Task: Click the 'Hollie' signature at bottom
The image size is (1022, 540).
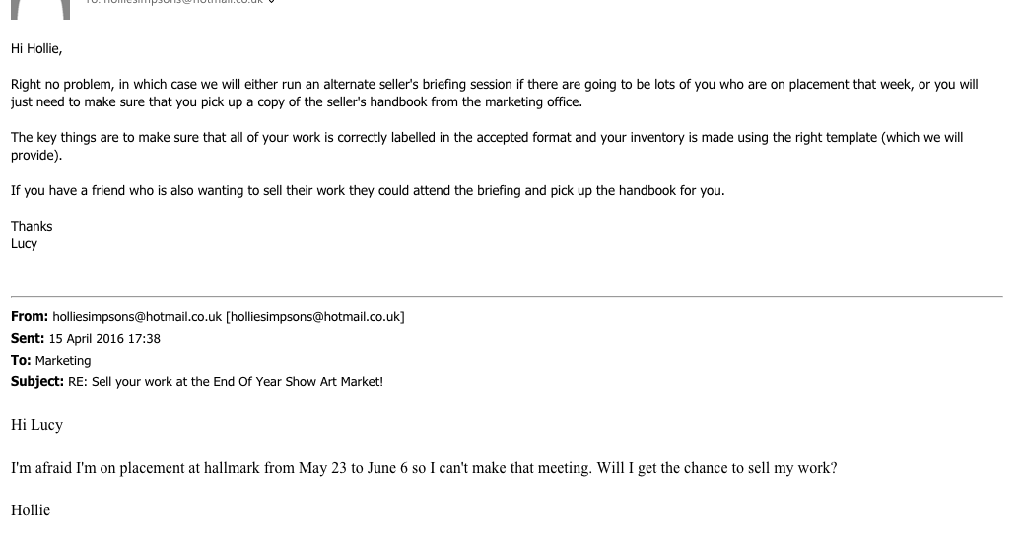Action: pos(31,510)
